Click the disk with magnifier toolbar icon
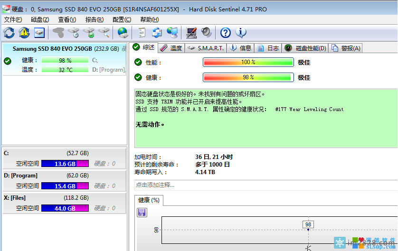Screen dimensions: 398x251 [x=104, y=33]
